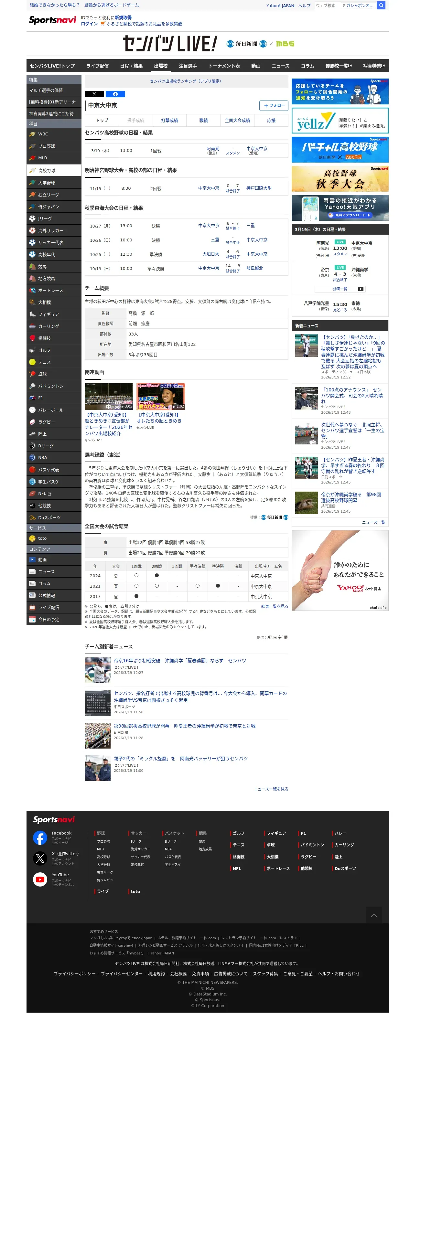Open 帝京16年ぶり初戦突破 news article
The image size is (421, 1245).
(x=180, y=661)
